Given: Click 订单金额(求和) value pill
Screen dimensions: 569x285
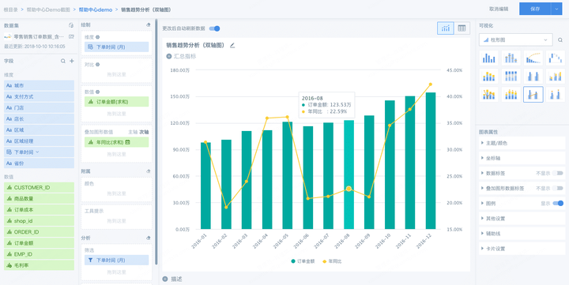Looking at the screenshot, I should coord(116,102).
